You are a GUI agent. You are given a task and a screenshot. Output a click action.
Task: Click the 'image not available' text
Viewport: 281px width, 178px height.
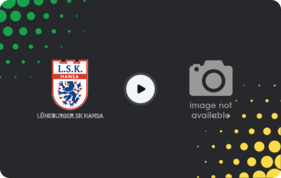pyautogui.click(x=211, y=110)
